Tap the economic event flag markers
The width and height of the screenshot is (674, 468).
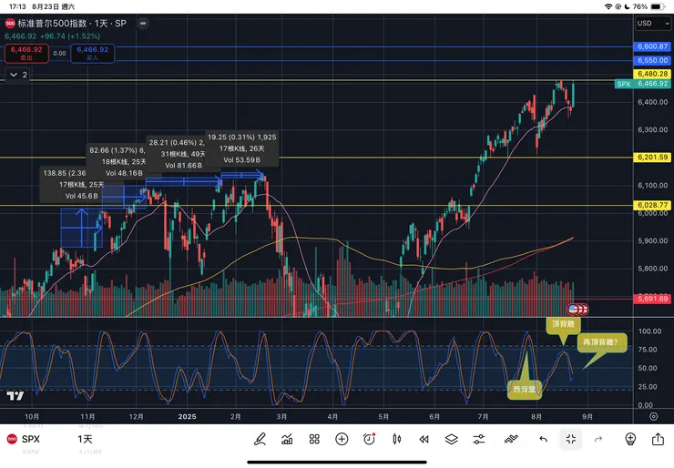tap(578, 309)
